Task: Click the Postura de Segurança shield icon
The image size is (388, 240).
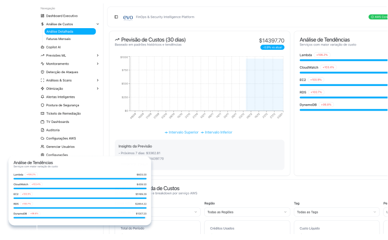Action: 42,105
